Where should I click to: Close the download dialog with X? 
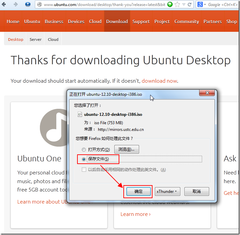pyautogui.click(x=207, y=93)
